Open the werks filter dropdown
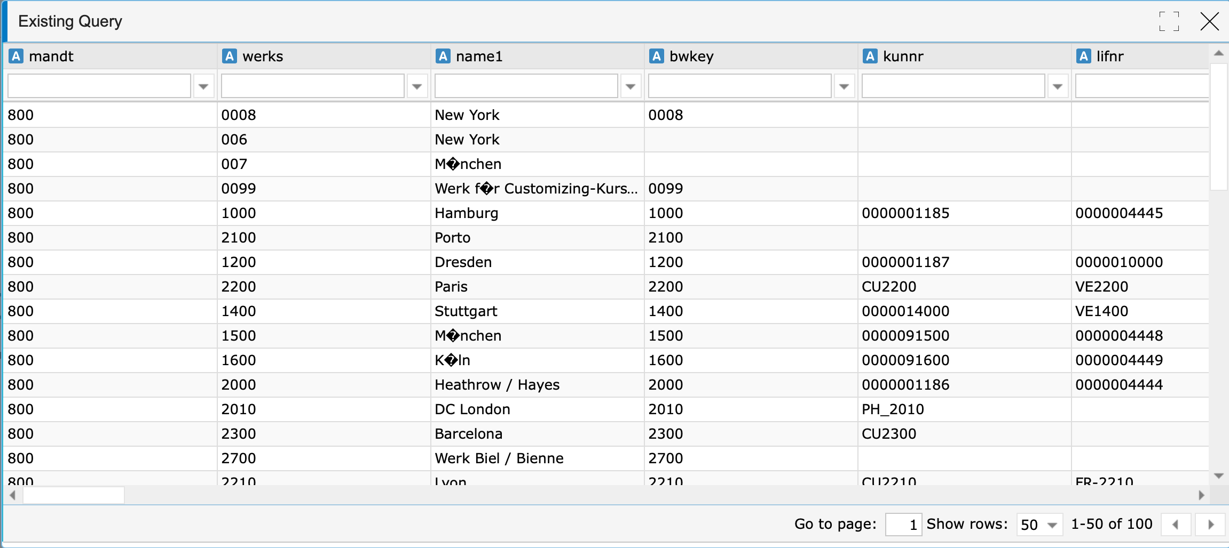This screenshot has width=1229, height=548. coord(417,86)
